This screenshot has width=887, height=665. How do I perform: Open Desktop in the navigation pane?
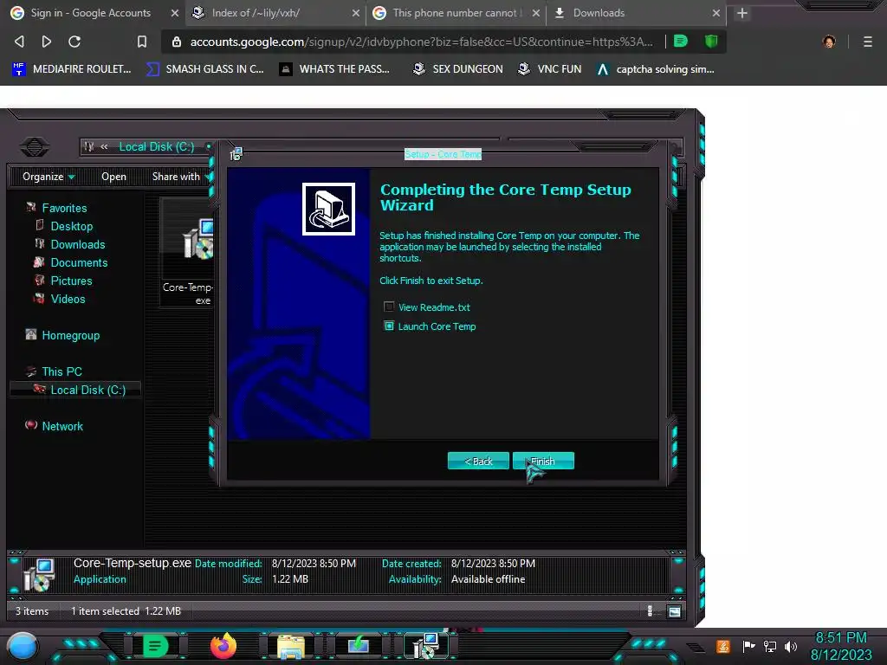(x=71, y=226)
